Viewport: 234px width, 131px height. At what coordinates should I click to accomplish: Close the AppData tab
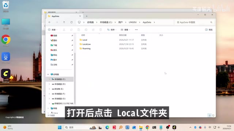pyautogui.click(x=80, y=16)
